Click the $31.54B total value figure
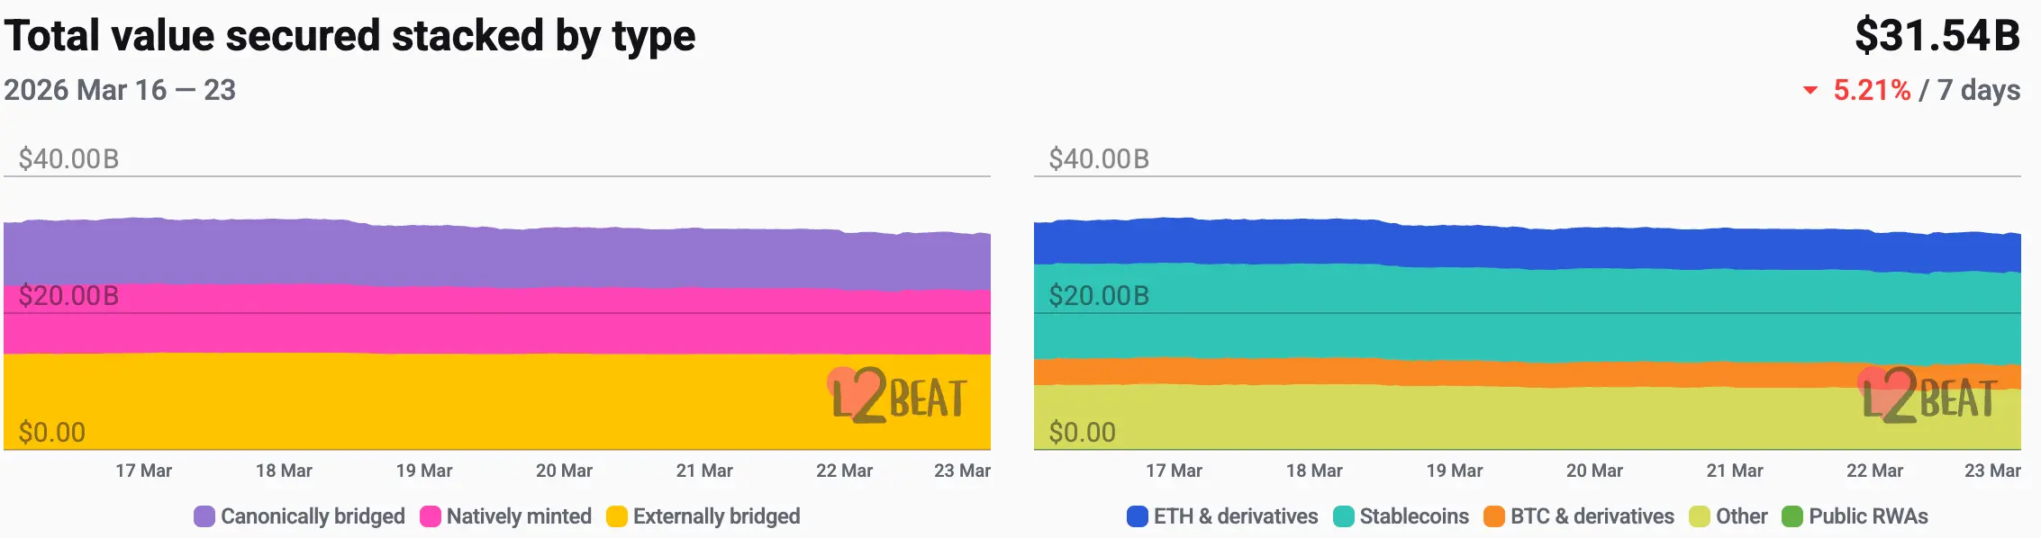 point(1937,36)
